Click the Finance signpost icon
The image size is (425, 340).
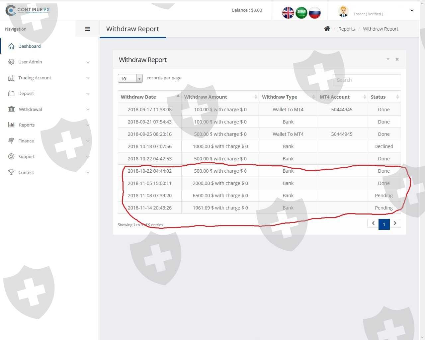(x=11, y=141)
